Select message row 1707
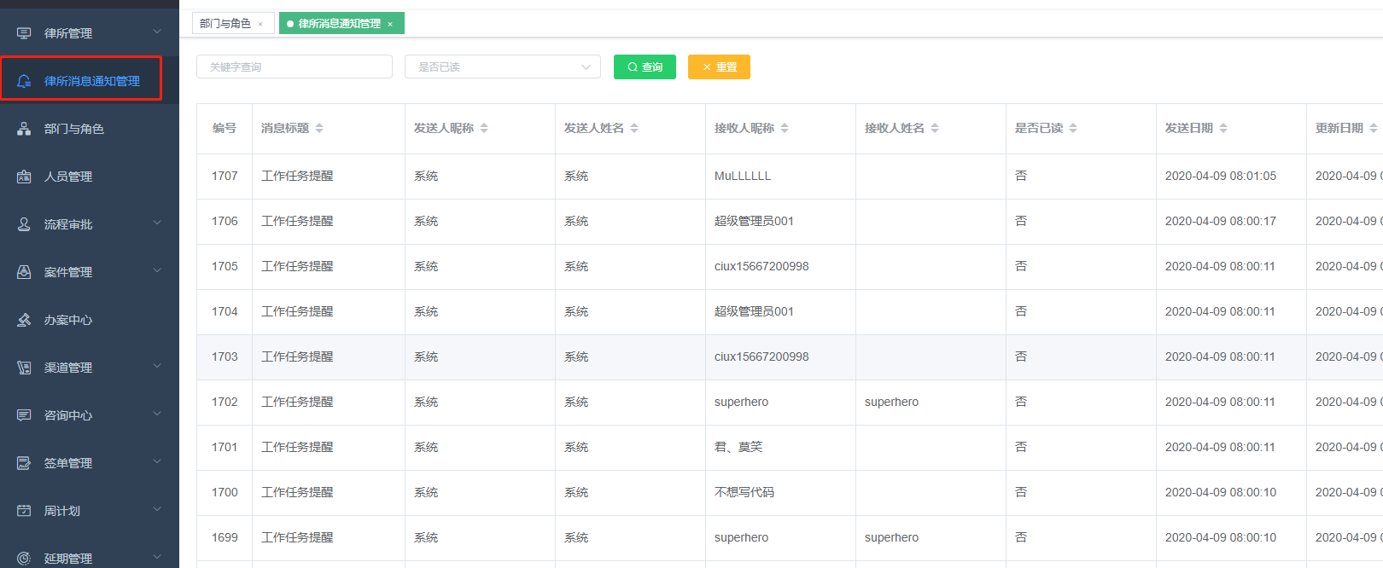 [790, 176]
